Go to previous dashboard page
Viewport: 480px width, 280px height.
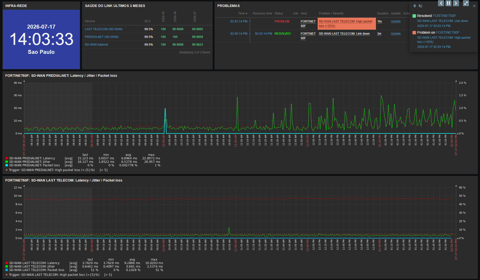point(441,3)
